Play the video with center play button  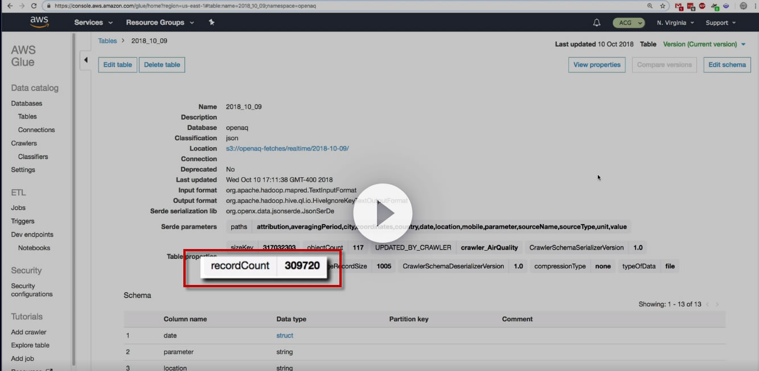(x=383, y=213)
